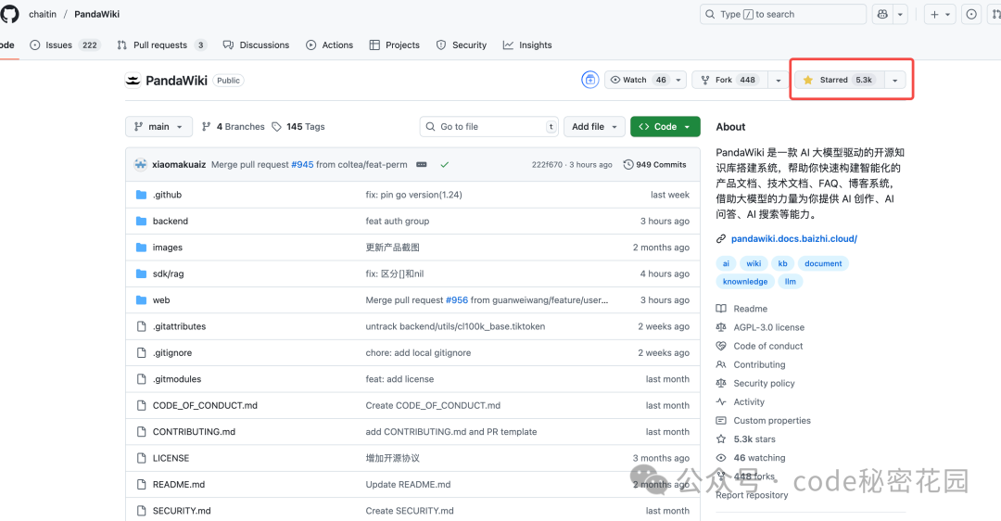1001x521 pixels.
Task: Switch to the Actions tab
Action: pyautogui.click(x=329, y=44)
